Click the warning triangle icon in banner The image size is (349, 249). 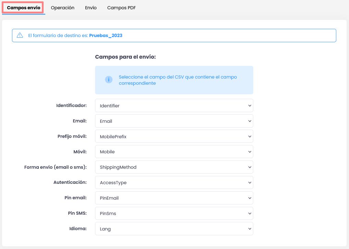pos(20,35)
